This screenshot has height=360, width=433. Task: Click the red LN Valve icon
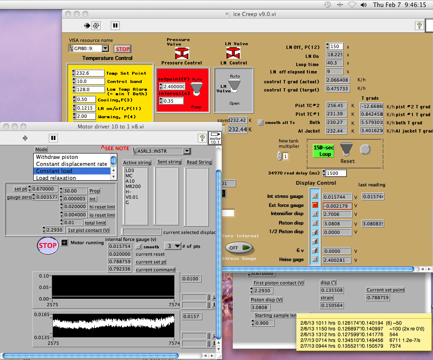[x=234, y=53]
